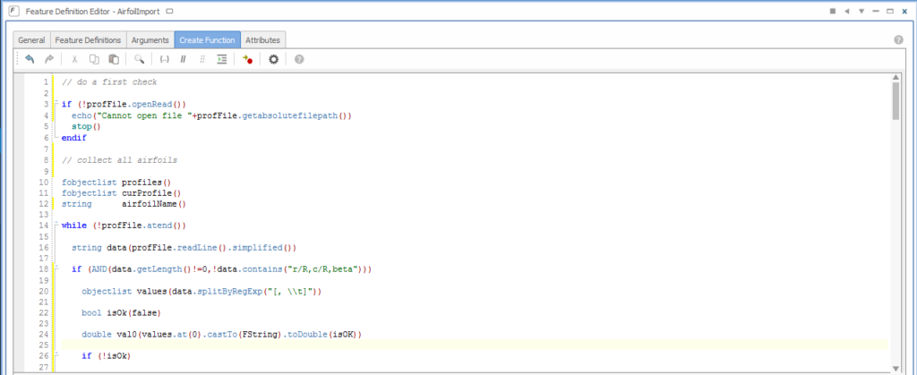Open the Arguments tab
The height and width of the screenshot is (375, 917).
[150, 40]
